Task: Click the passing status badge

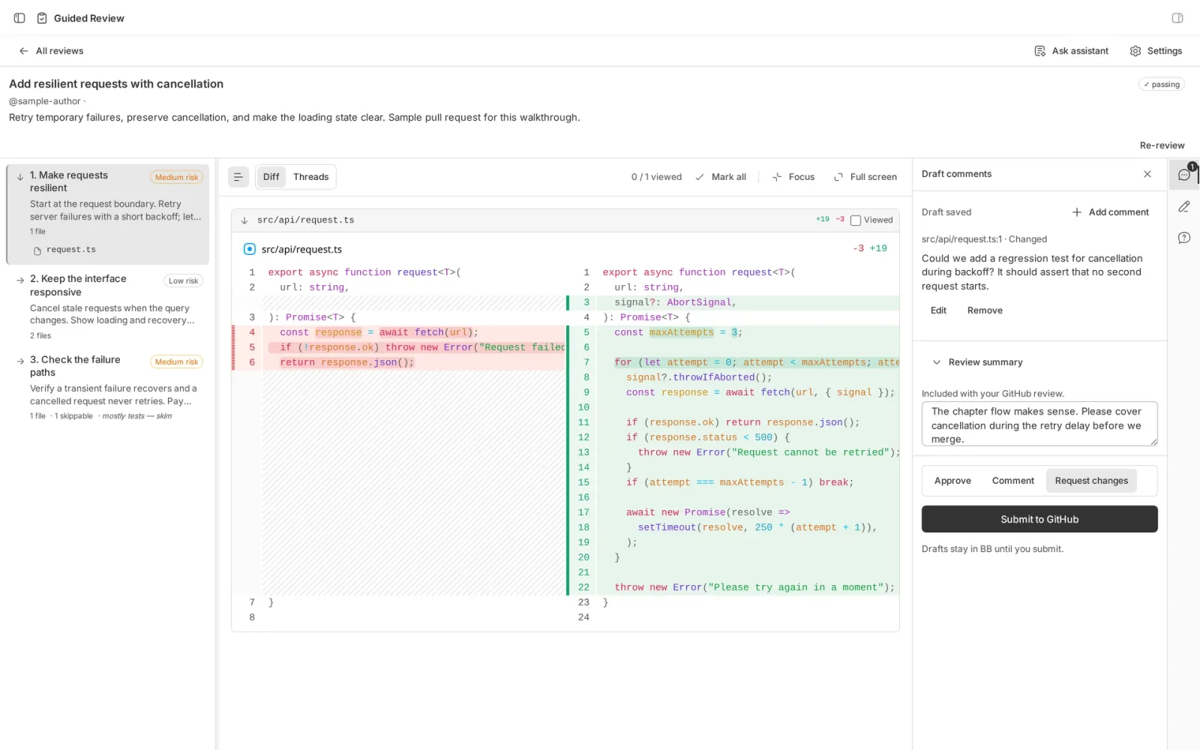Action: (1162, 85)
